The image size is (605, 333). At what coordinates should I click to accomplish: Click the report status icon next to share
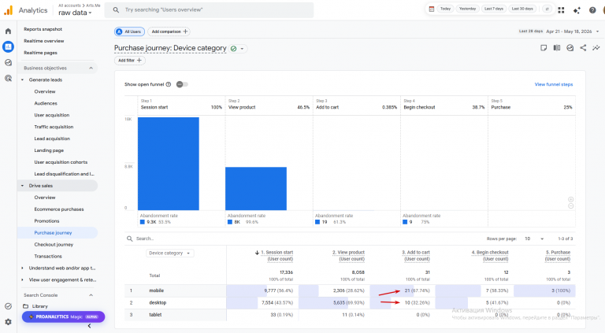pyautogui.click(x=570, y=48)
